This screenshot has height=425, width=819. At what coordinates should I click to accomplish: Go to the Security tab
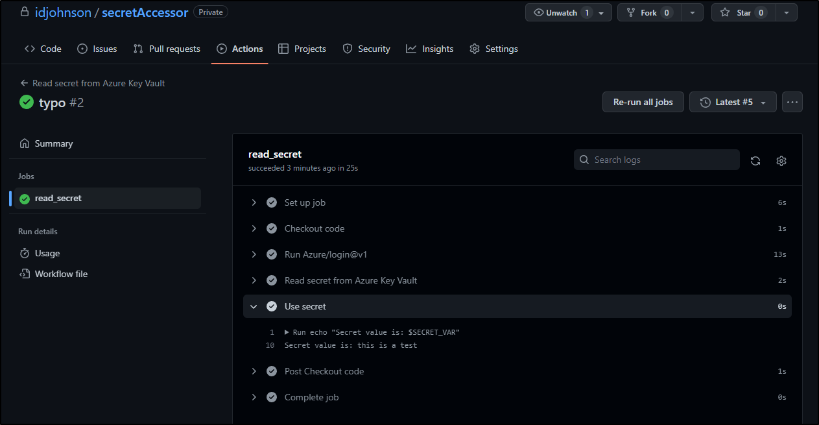click(x=366, y=49)
